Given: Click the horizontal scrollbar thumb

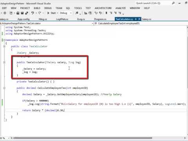Looking at the screenshot, I should click(83, 138).
